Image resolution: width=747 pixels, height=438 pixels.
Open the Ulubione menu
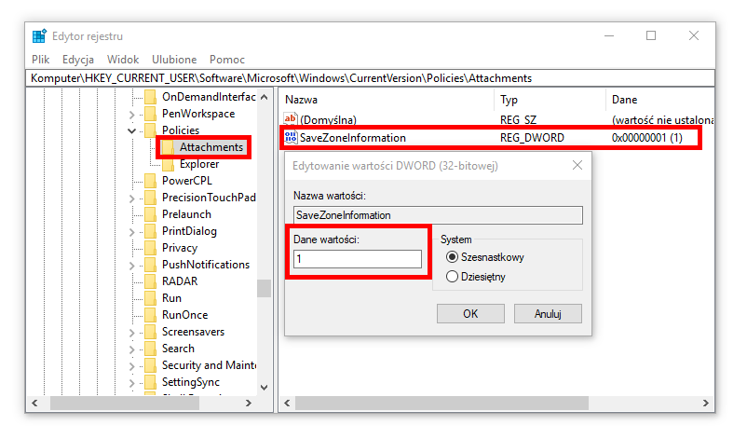point(174,60)
